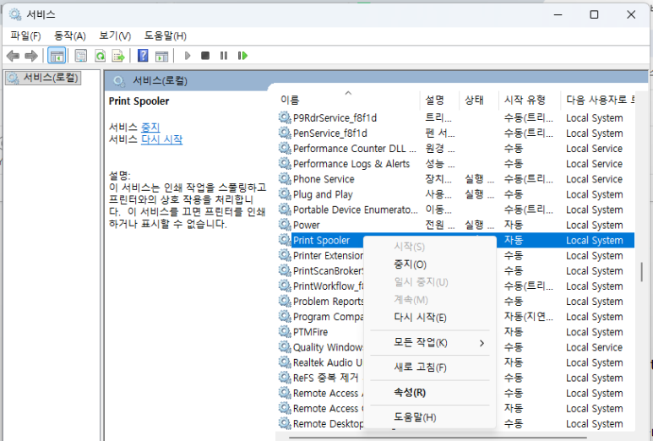Select the Remote Desktop service row

pyautogui.click(x=328, y=423)
